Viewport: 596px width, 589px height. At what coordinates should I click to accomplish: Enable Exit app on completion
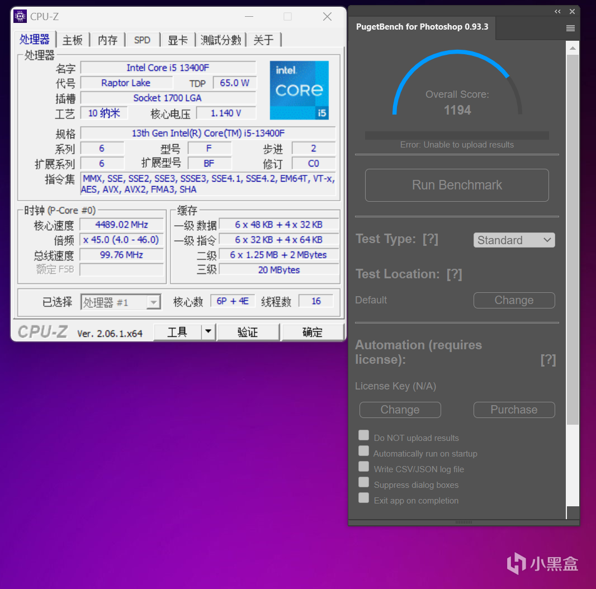click(x=364, y=497)
